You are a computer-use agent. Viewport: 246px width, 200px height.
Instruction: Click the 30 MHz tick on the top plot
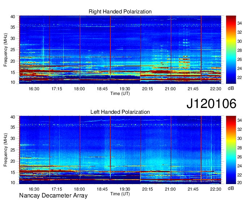tap(13, 38)
